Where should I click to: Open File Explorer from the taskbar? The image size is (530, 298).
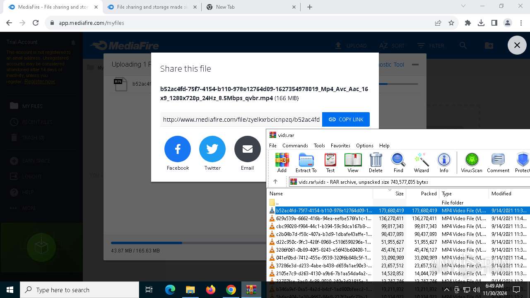pyautogui.click(x=190, y=290)
